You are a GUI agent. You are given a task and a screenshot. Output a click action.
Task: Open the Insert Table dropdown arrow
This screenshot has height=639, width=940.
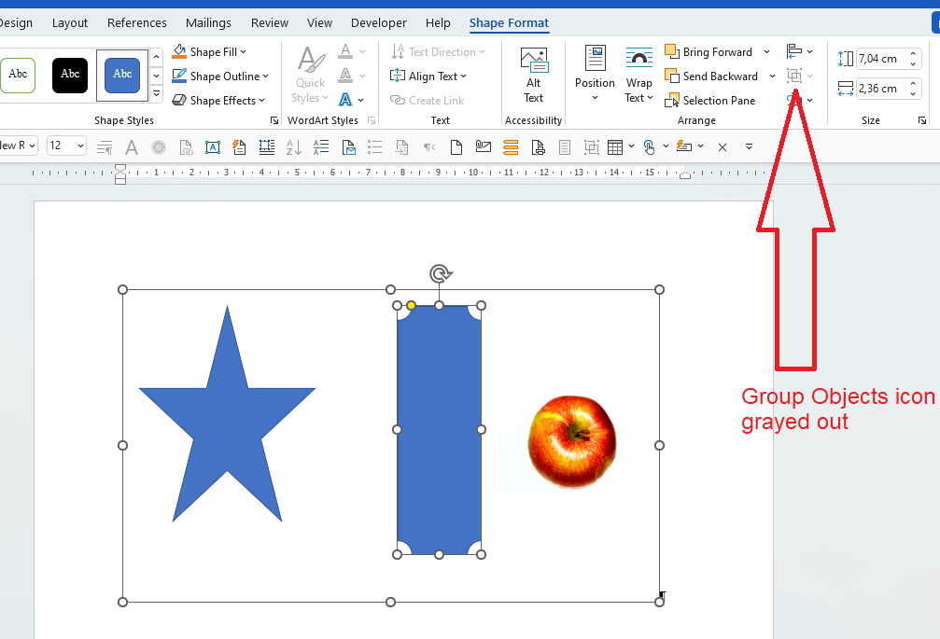[x=631, y=146]
